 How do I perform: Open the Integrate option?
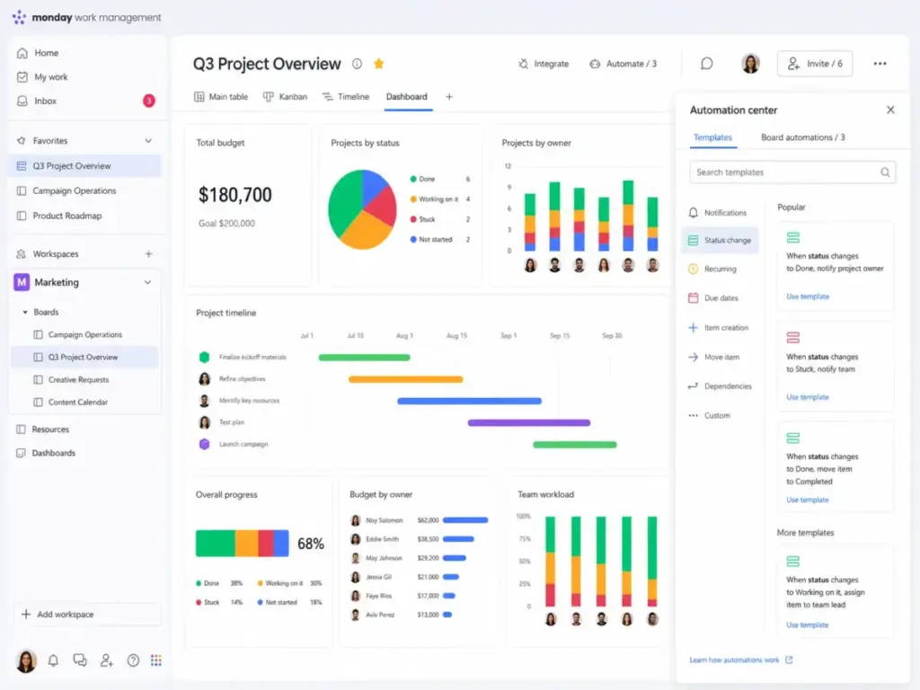tap(544, 64)
